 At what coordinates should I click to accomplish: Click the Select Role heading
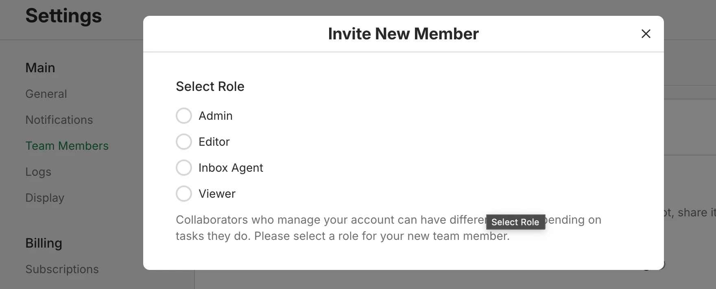pos(210,86)
